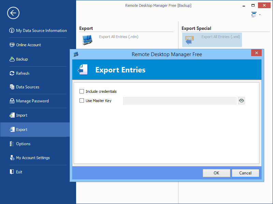Click the Backup cloud icon
This screenshot has height=204, width=273.
point(12,59)
